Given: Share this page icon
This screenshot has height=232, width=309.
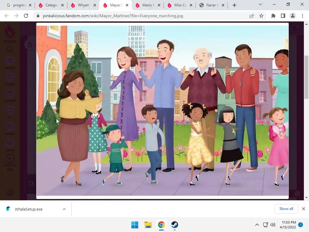Looking at the screenshot, I should click(252, 16).
